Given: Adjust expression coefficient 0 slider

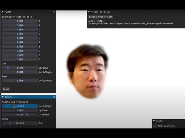Looking at the screenshot, I should coord(20,21).
